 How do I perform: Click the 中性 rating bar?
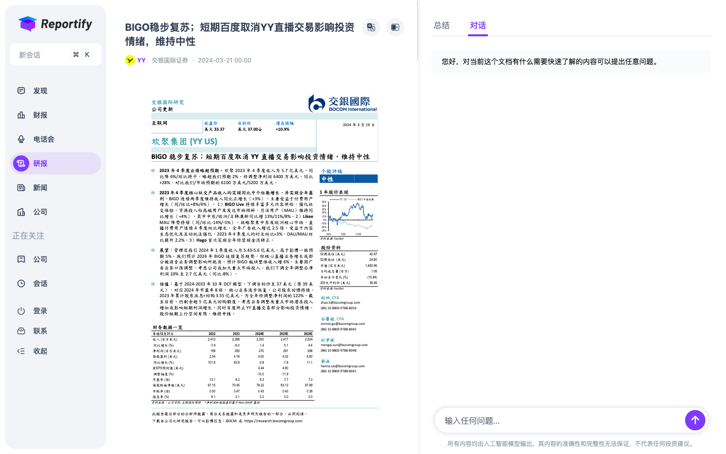[x=348, y=179]
